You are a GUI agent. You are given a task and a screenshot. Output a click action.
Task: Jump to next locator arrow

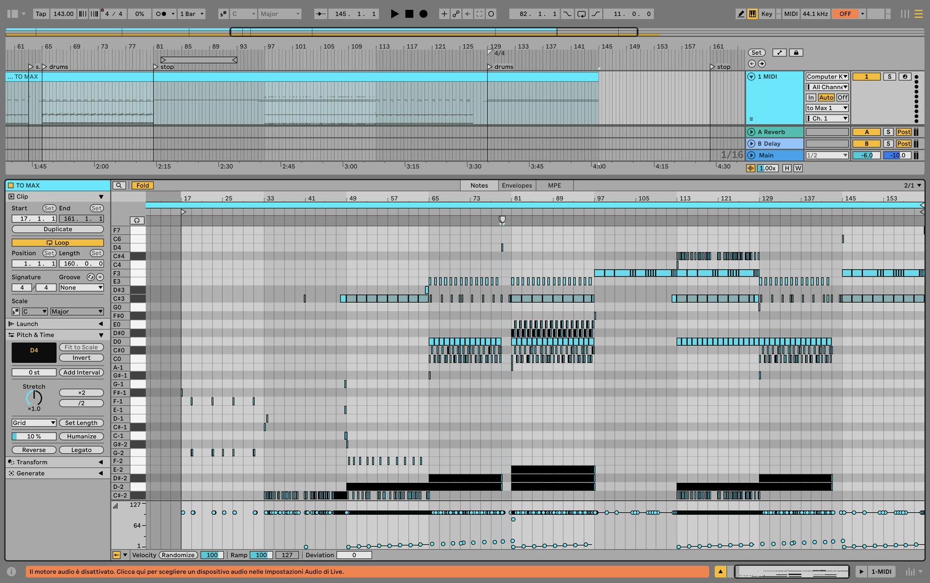click(762, 64)
